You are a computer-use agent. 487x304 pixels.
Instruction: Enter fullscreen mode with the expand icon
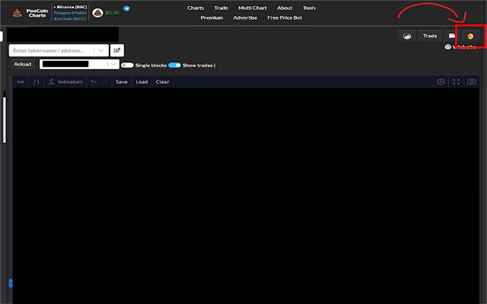456,81
